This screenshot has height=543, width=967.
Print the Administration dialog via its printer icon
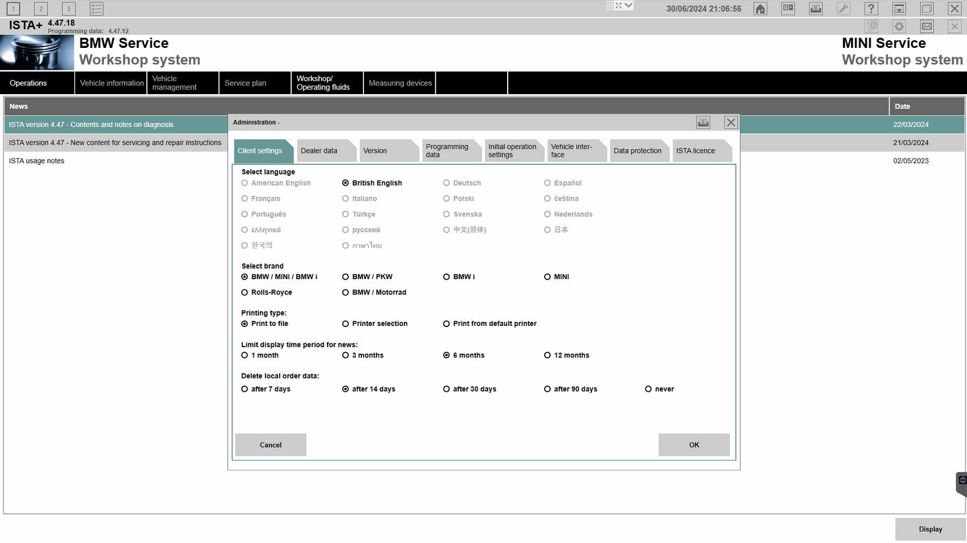703,122
